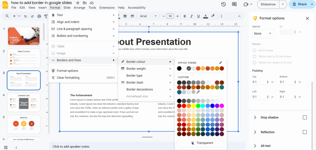Choose Clear formatting from Format menu
The height and width of the screenshot is (150, 316).
(83, 78)
